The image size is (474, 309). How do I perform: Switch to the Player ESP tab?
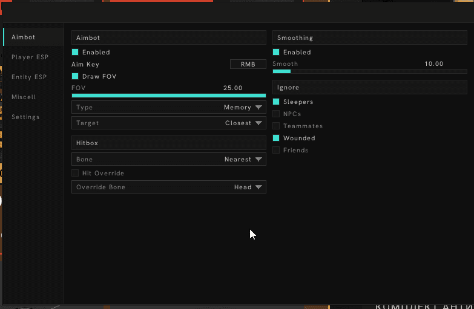point(30,57)
